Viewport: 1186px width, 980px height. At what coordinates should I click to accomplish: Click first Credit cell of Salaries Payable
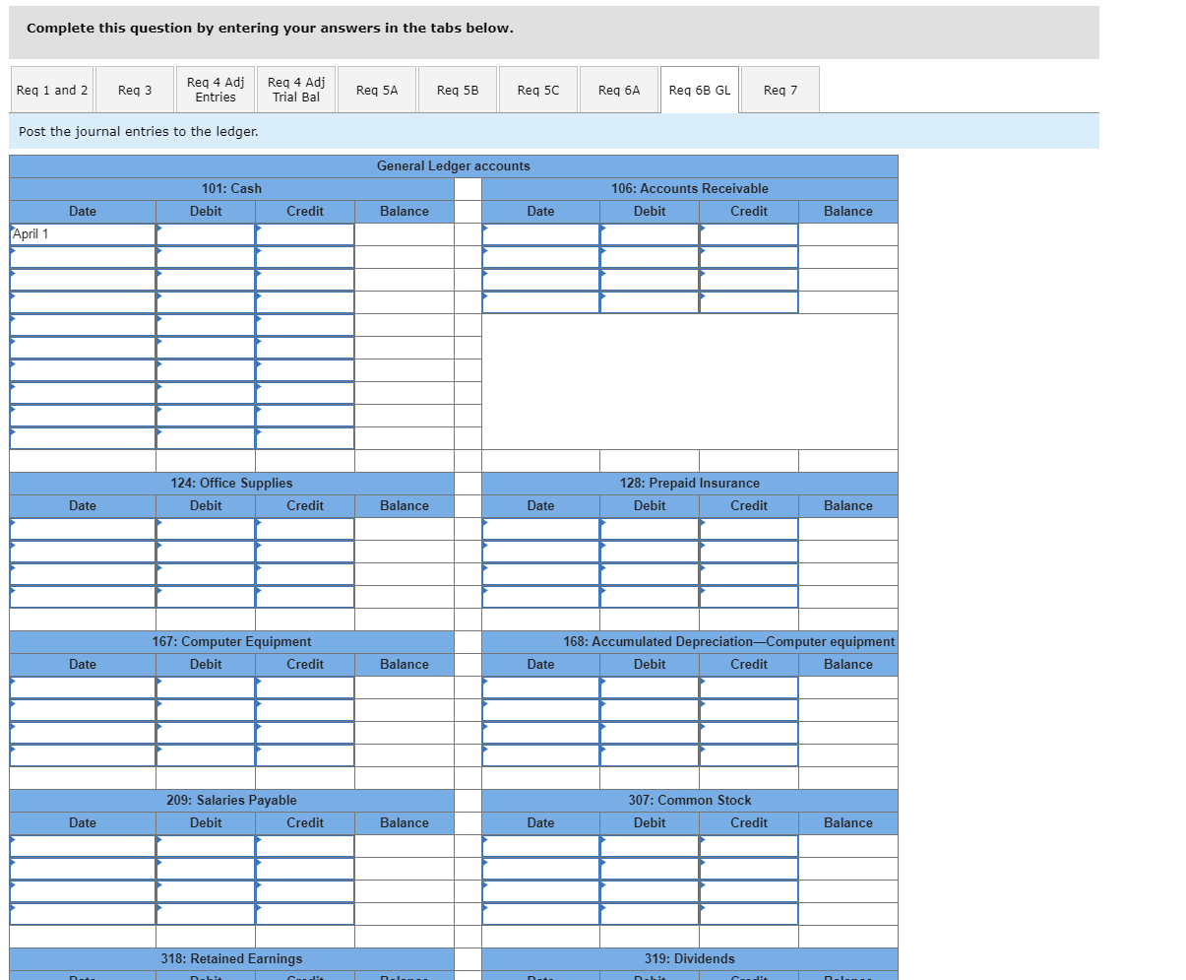[305, 846]
